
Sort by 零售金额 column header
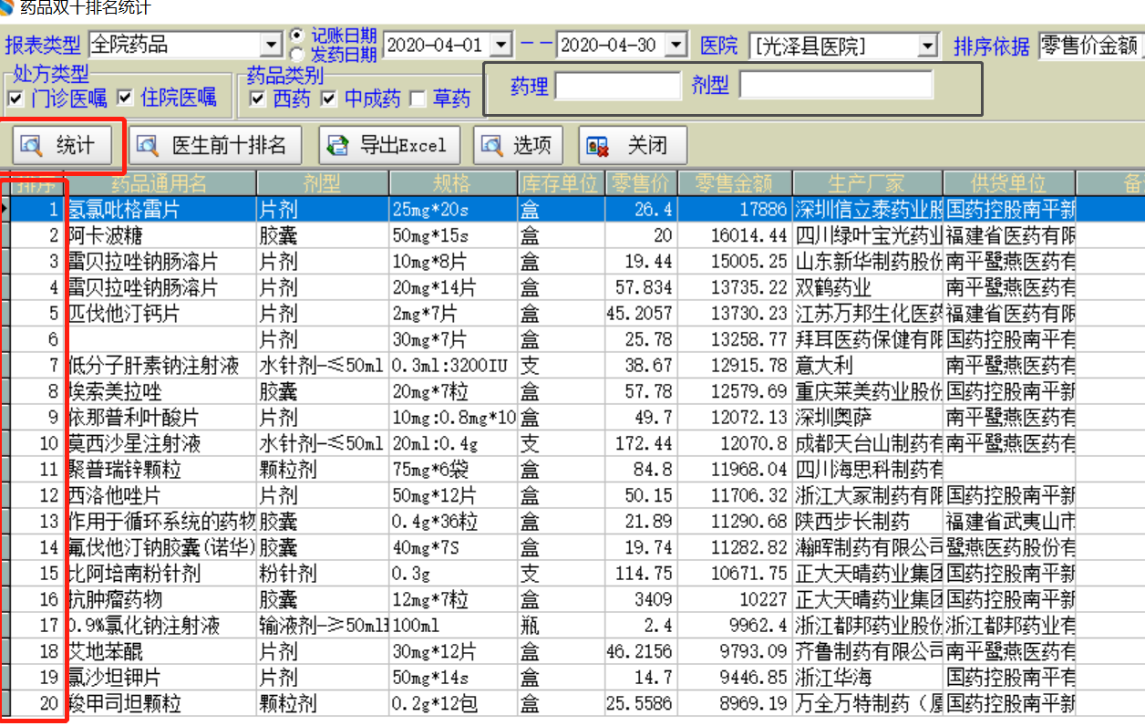(734, 182)
